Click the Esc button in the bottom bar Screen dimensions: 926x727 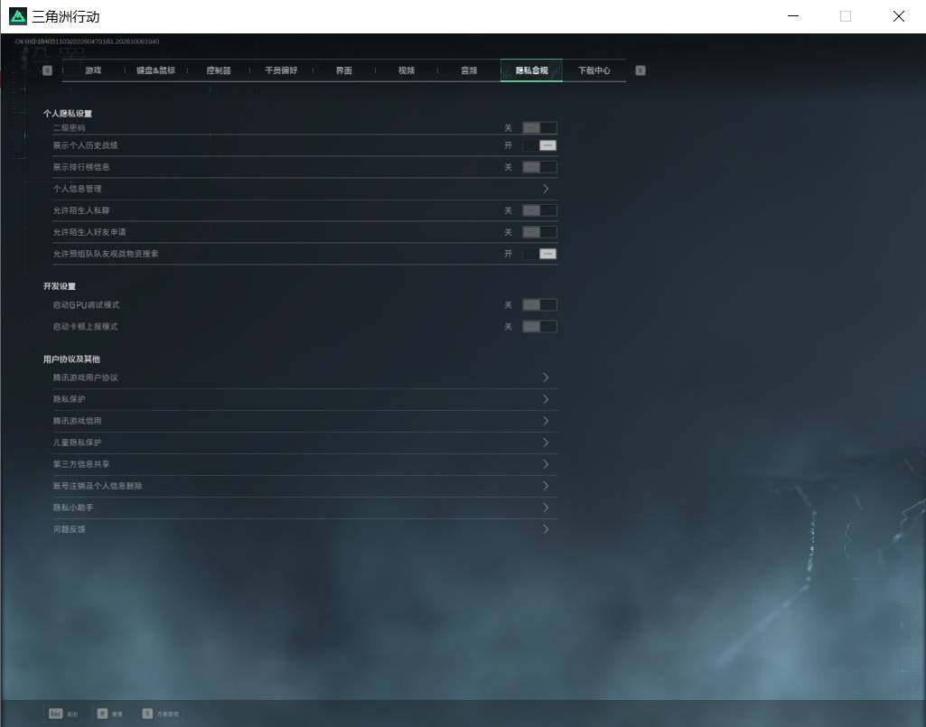coord(55,713)
